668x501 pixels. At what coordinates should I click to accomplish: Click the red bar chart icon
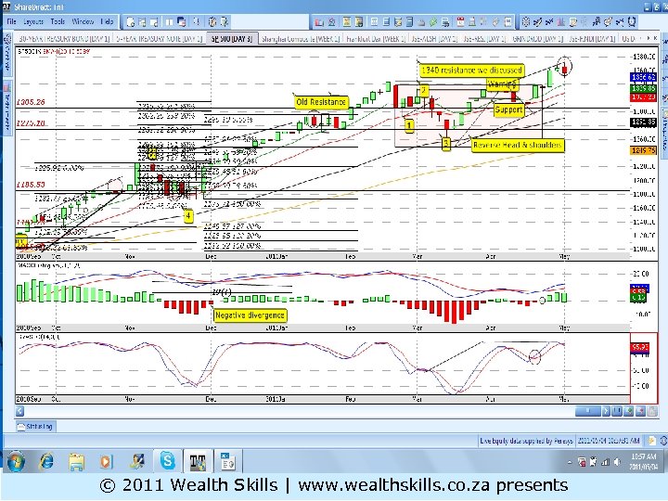coord(319,22)
